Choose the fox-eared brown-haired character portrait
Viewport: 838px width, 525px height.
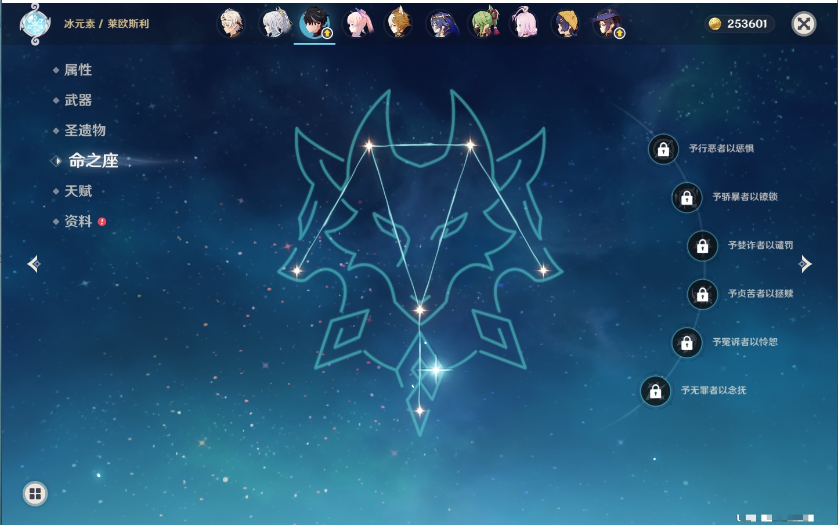(399, 24)
